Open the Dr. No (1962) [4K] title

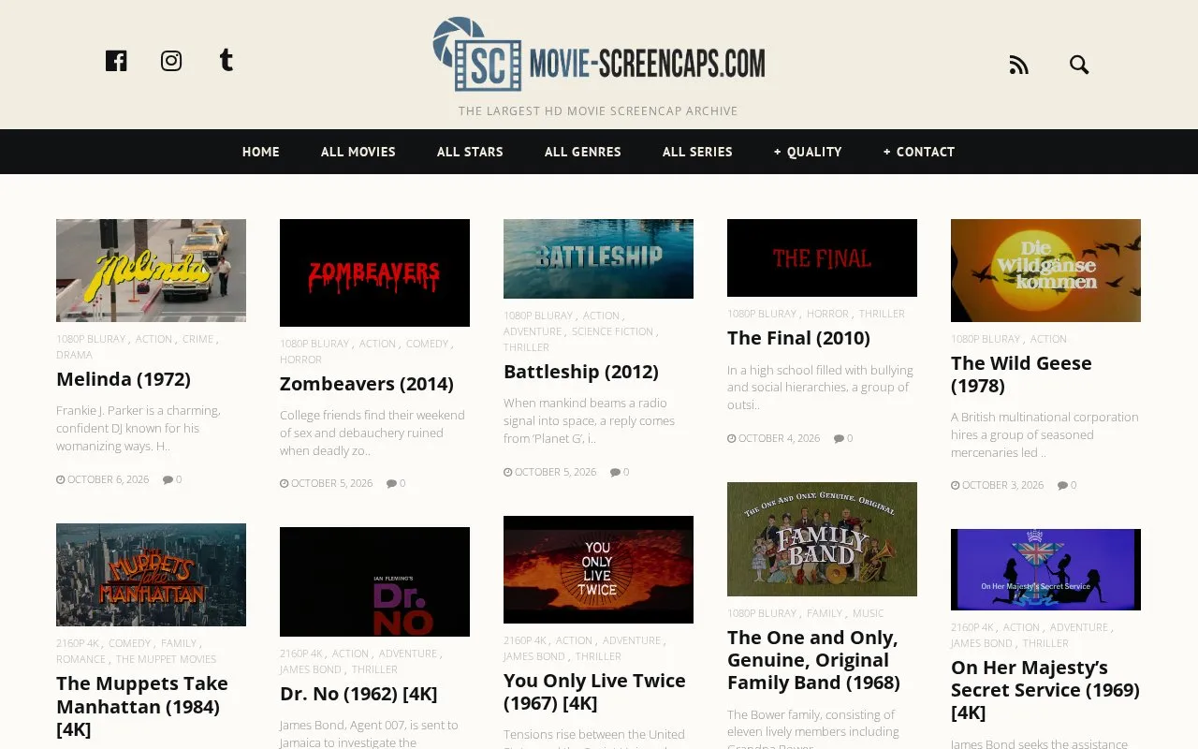click(x=358, y=694)
